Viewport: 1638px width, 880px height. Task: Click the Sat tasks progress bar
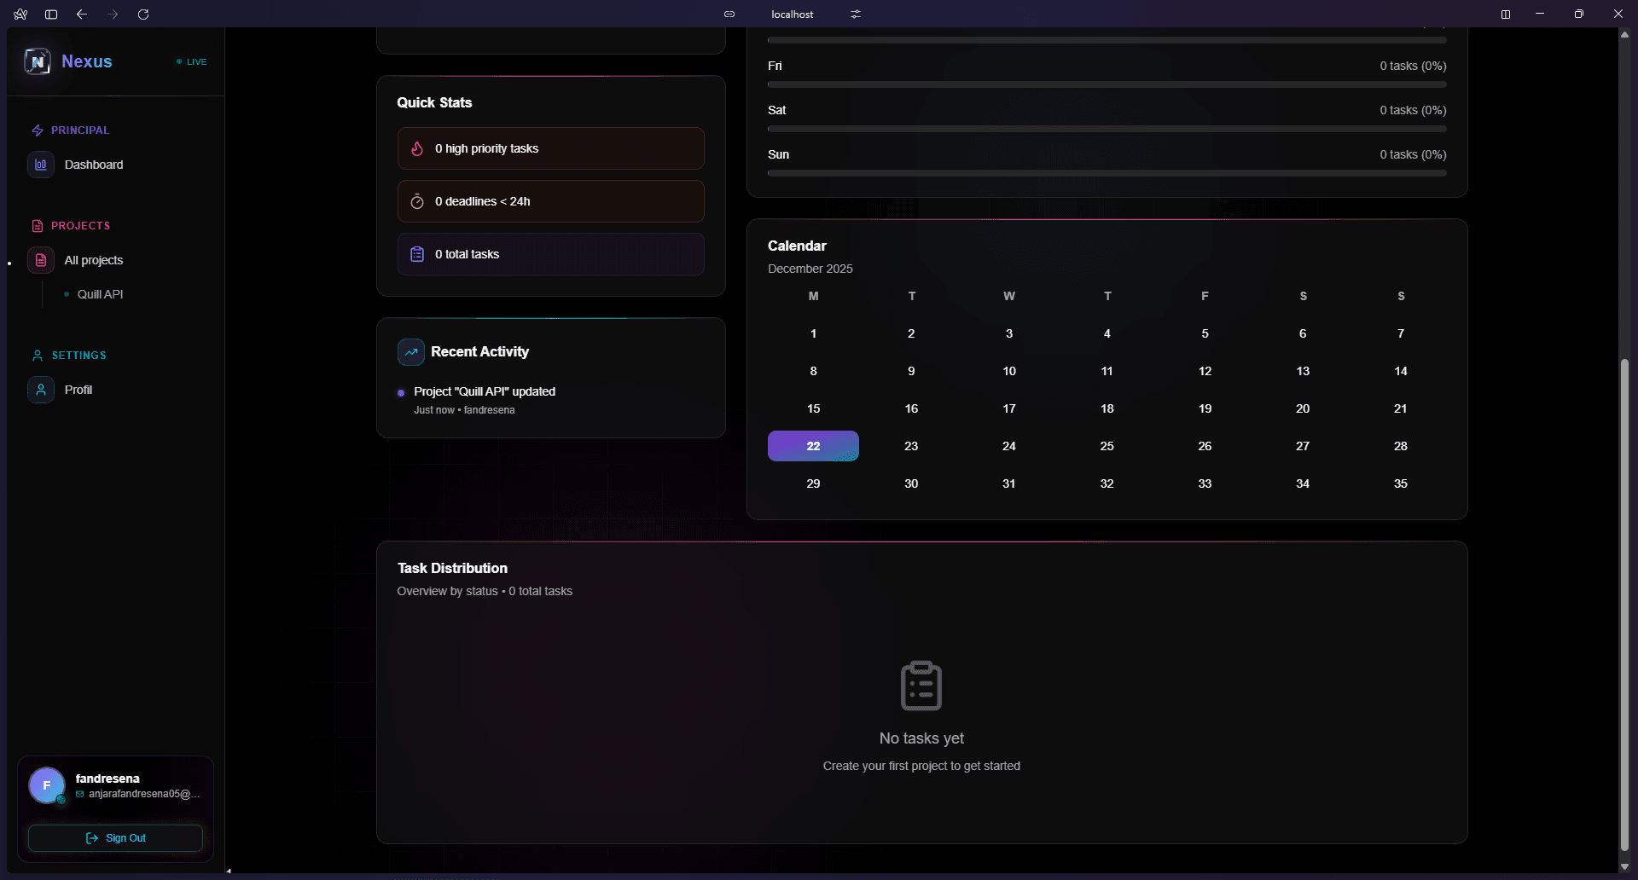[x=1107, y=129]
